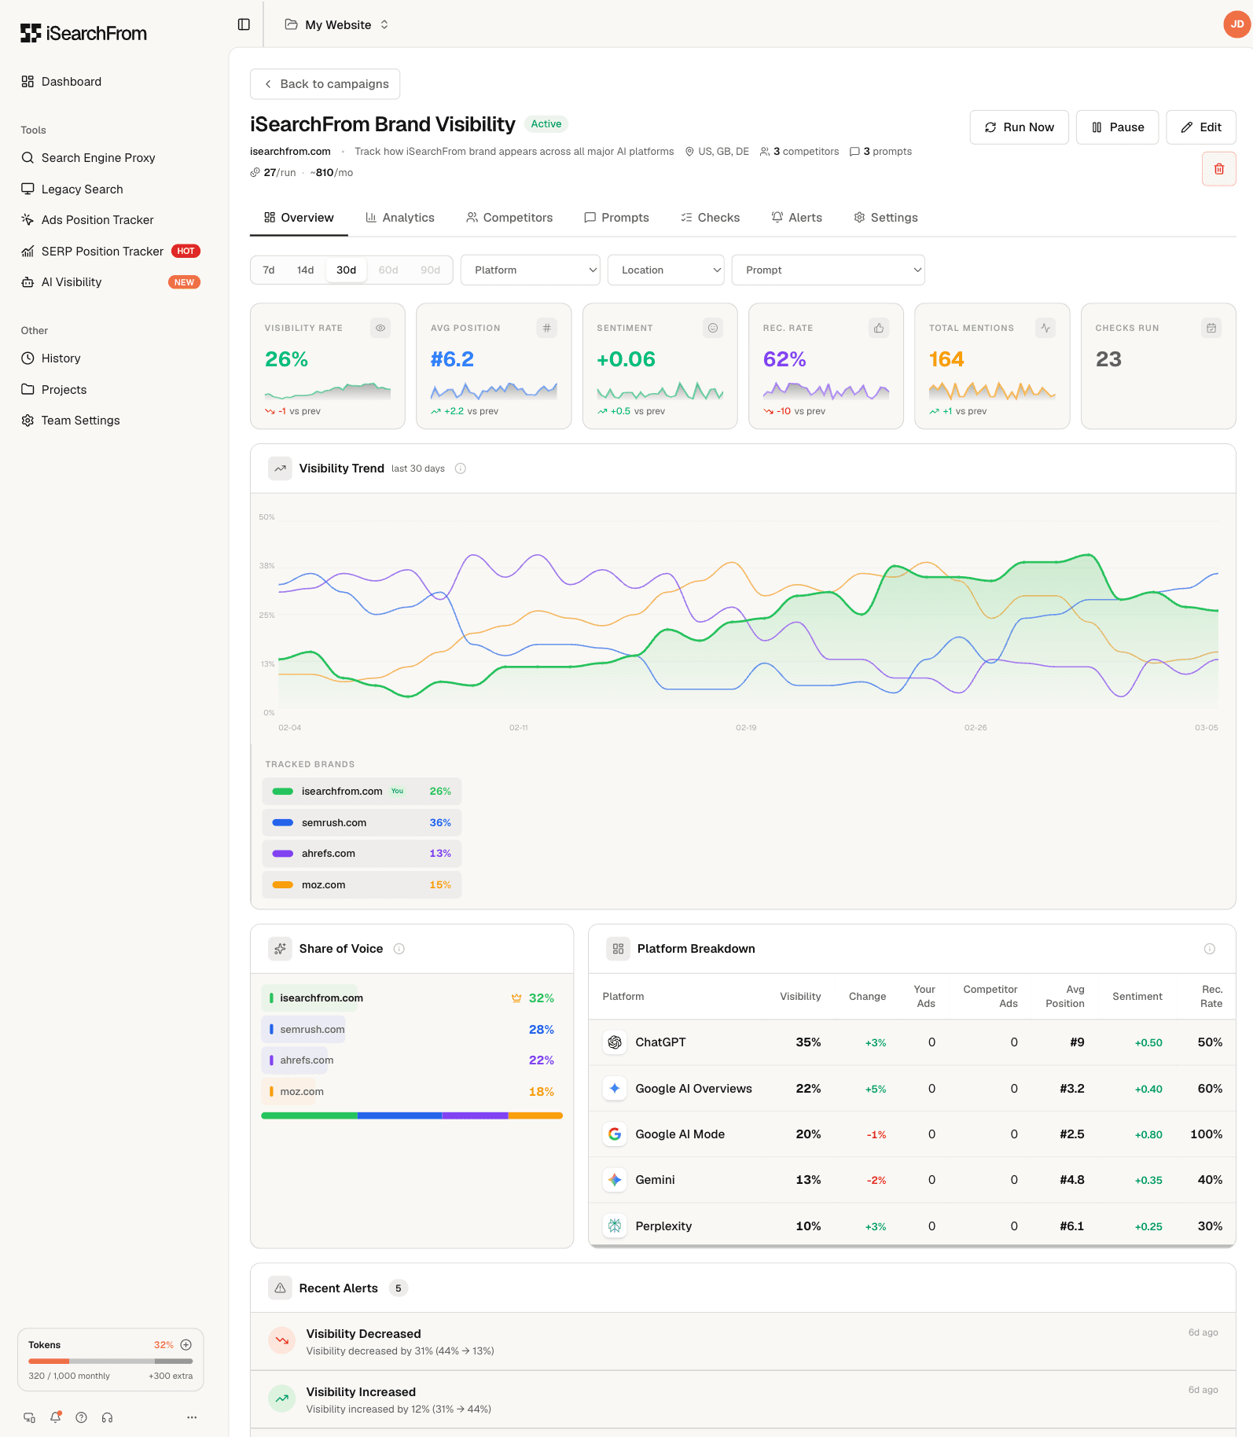Click the Checks Run calendar icon
Screen dimensions: 1253x1437
click(1211, 328)
